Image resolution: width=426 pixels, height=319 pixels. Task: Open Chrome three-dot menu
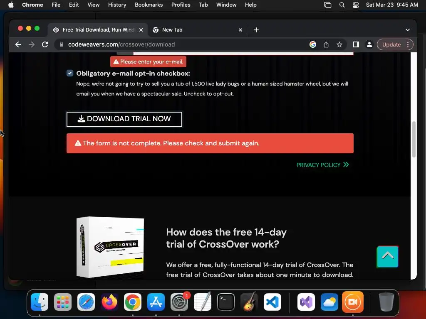click(x=408, y=44)
